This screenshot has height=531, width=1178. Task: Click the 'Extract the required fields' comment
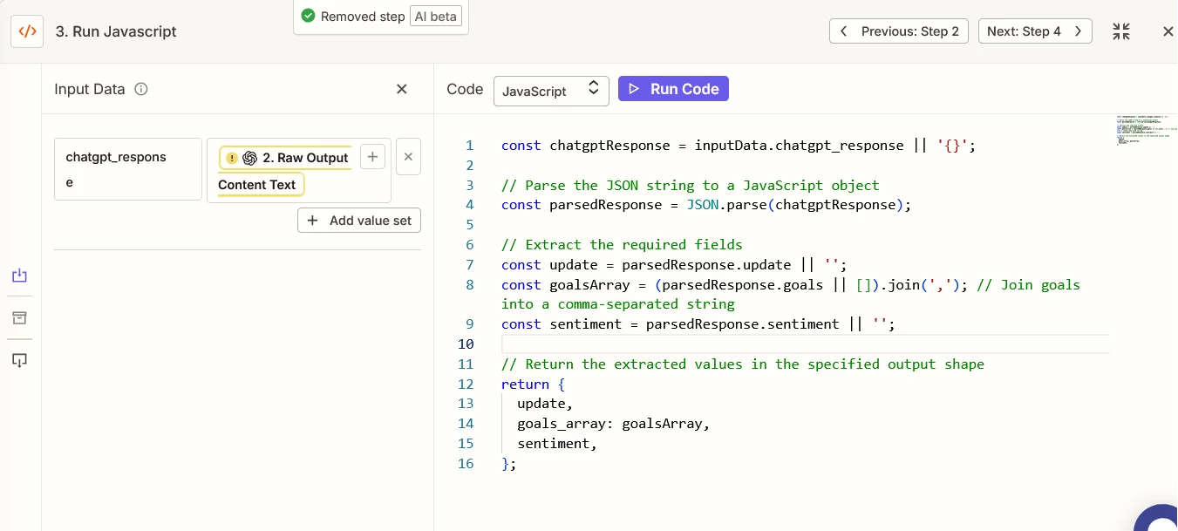[x=622, y=244]
